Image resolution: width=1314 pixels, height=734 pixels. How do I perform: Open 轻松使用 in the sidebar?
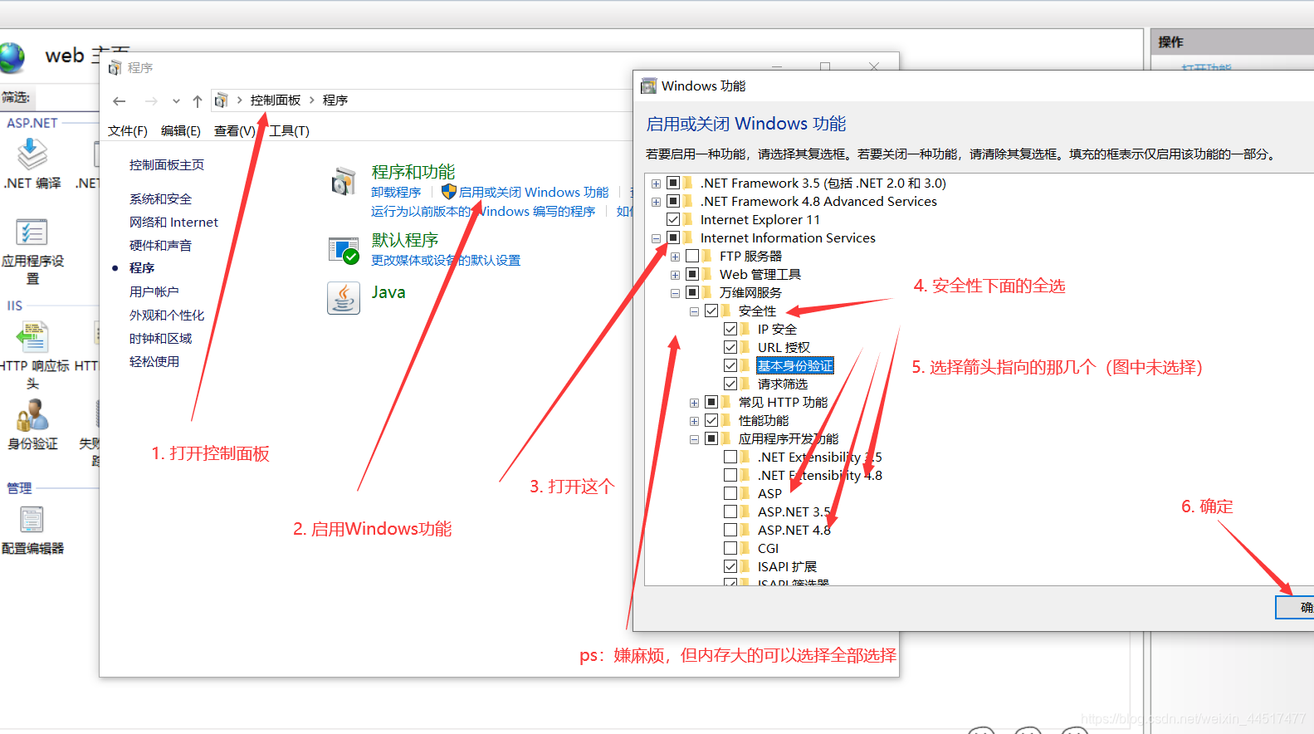click(x=154, y=362)
